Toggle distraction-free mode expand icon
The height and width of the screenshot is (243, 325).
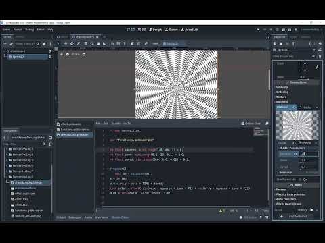pyautogui.click(x=267, y=37)
